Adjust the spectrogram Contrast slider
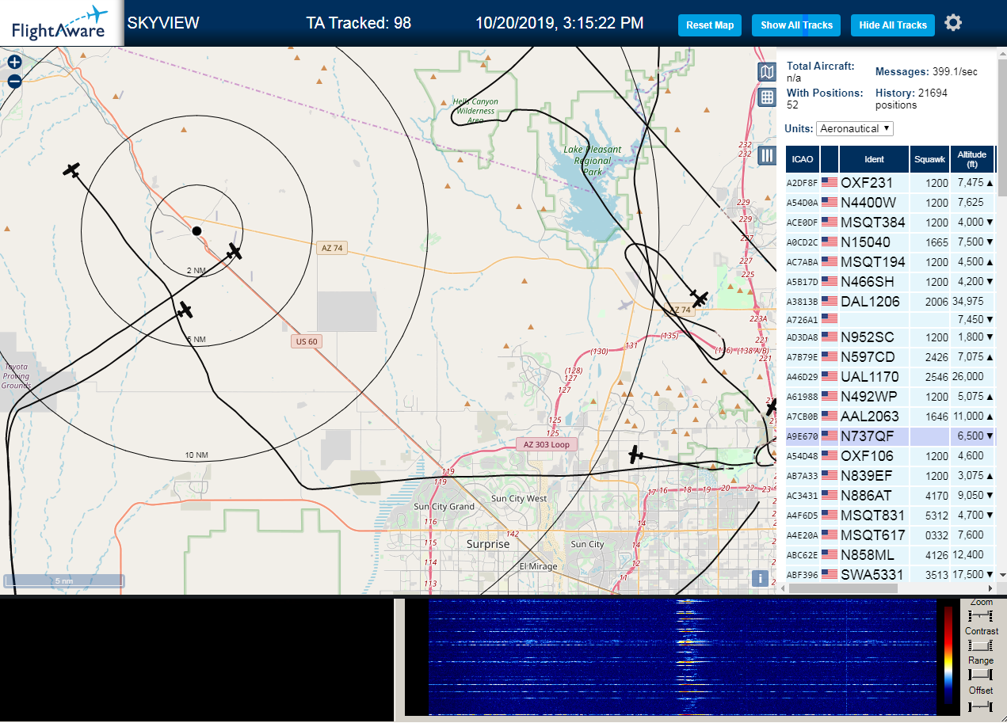 981,645
